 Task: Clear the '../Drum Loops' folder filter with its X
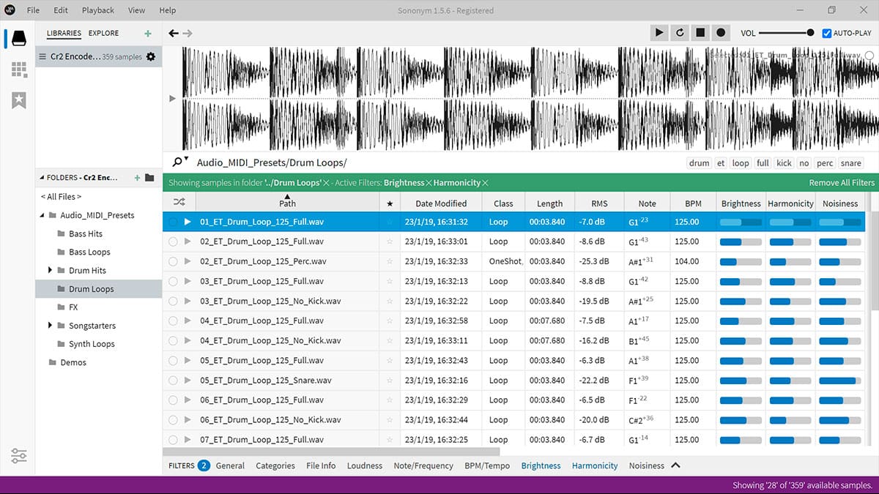tap(326, 183)
